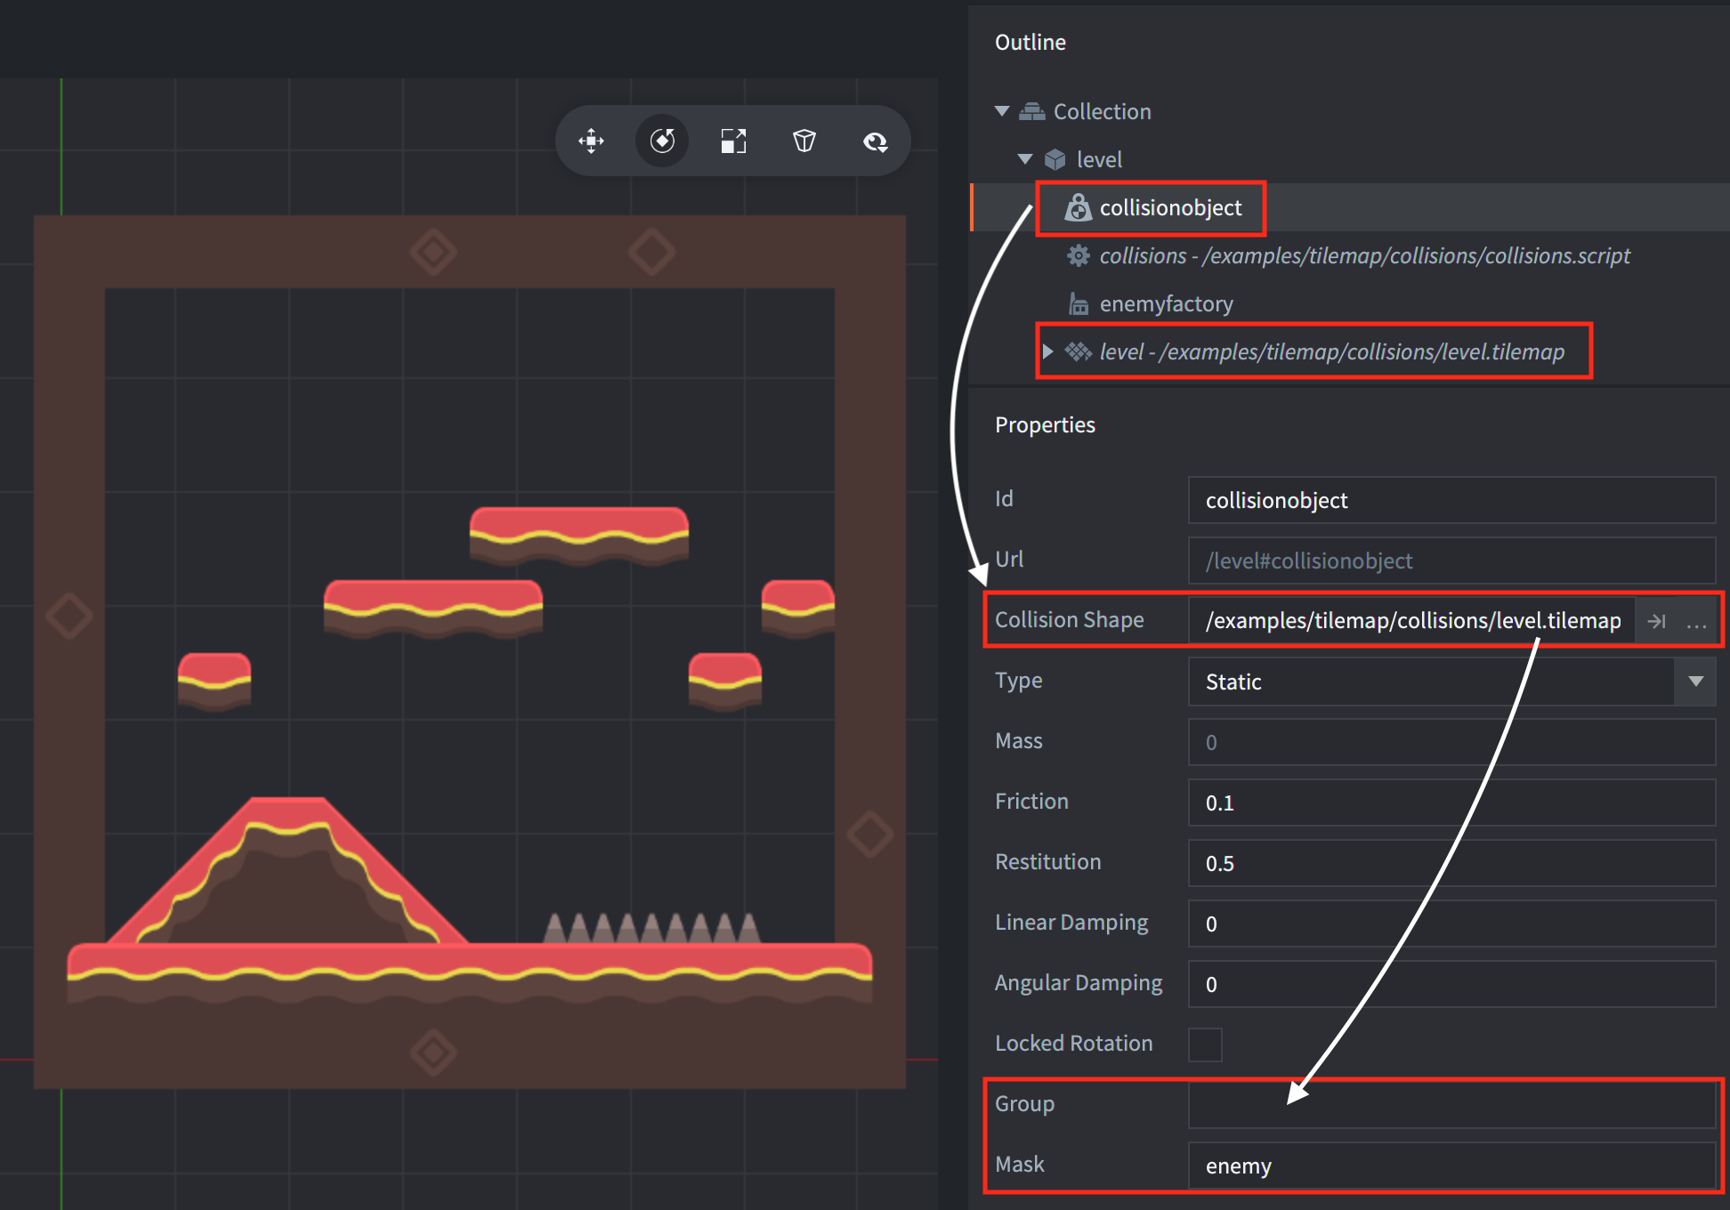The image size is (1730, 1210).
Task: Collapse the level game object node
Action: click(x=1025, y=159)
